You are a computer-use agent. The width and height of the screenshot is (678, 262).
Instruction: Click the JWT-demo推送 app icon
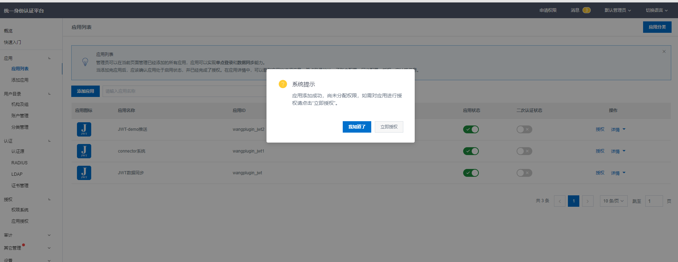click(84, 129)
